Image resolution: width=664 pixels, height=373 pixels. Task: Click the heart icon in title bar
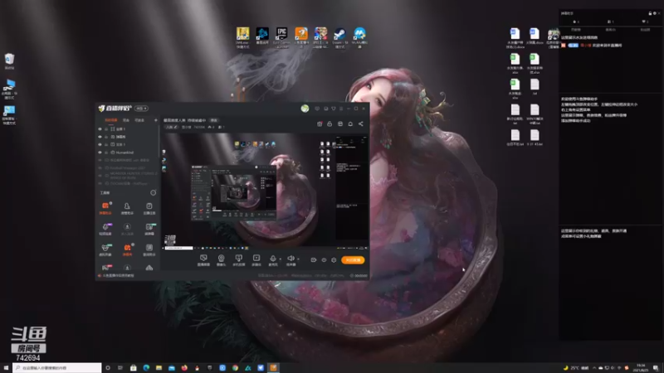click(317, 109)
